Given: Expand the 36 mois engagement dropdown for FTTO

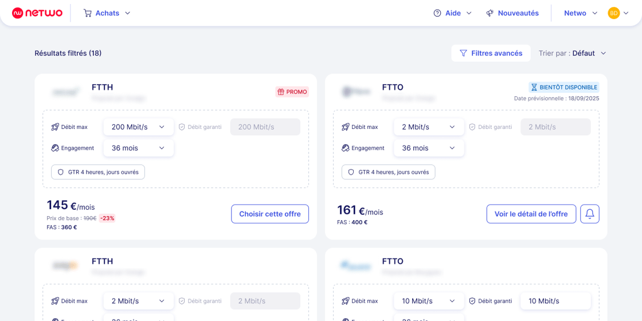Looking at the screenshot, I should coord(429,148).
